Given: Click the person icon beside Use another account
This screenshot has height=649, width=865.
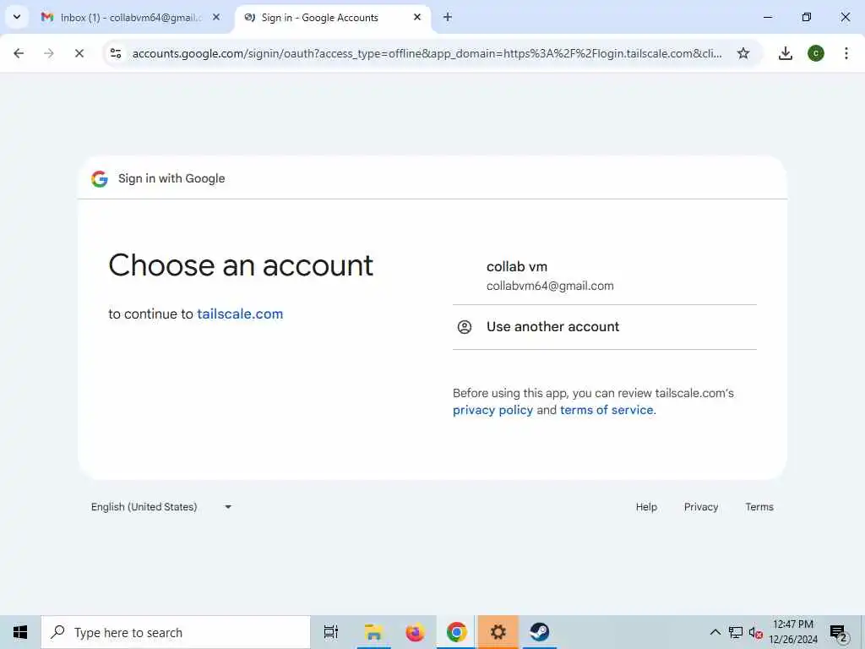Looking at the screenshot, I should click(x=465, y=327).
